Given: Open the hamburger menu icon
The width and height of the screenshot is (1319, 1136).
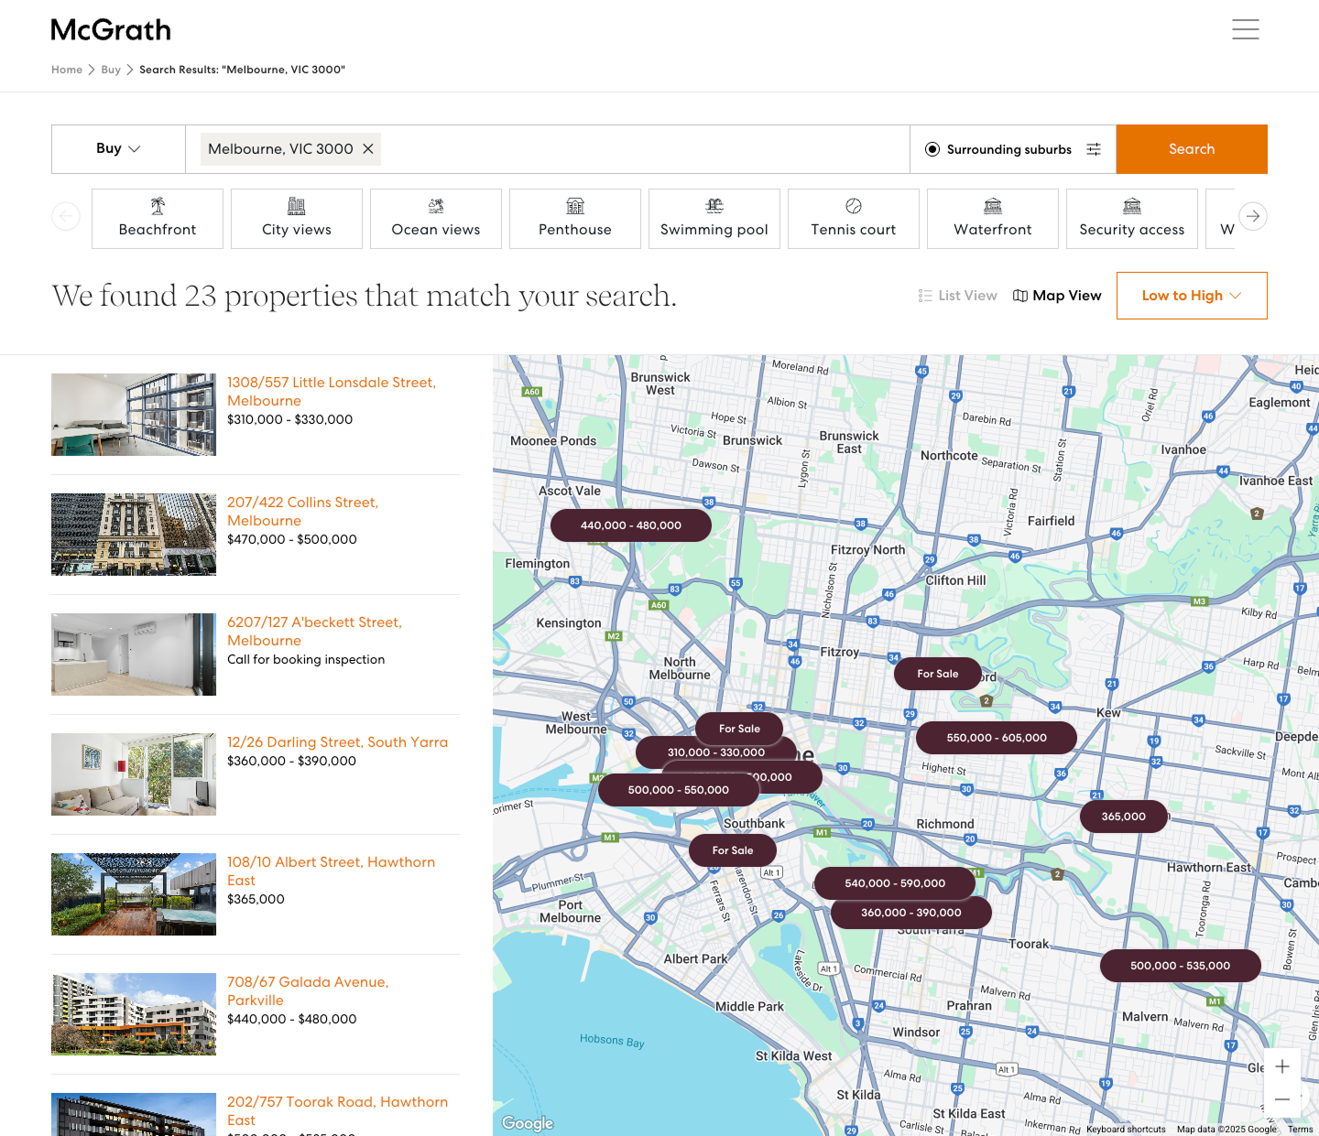Looking at the screenshot, I should [x=1245, y=29].
